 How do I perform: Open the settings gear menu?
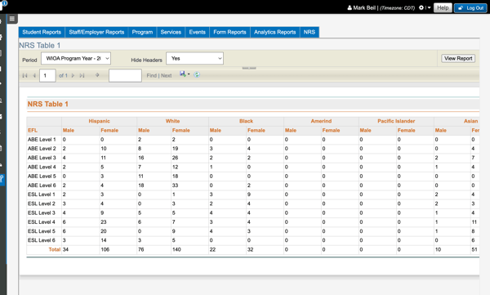[x=421, y=7]
